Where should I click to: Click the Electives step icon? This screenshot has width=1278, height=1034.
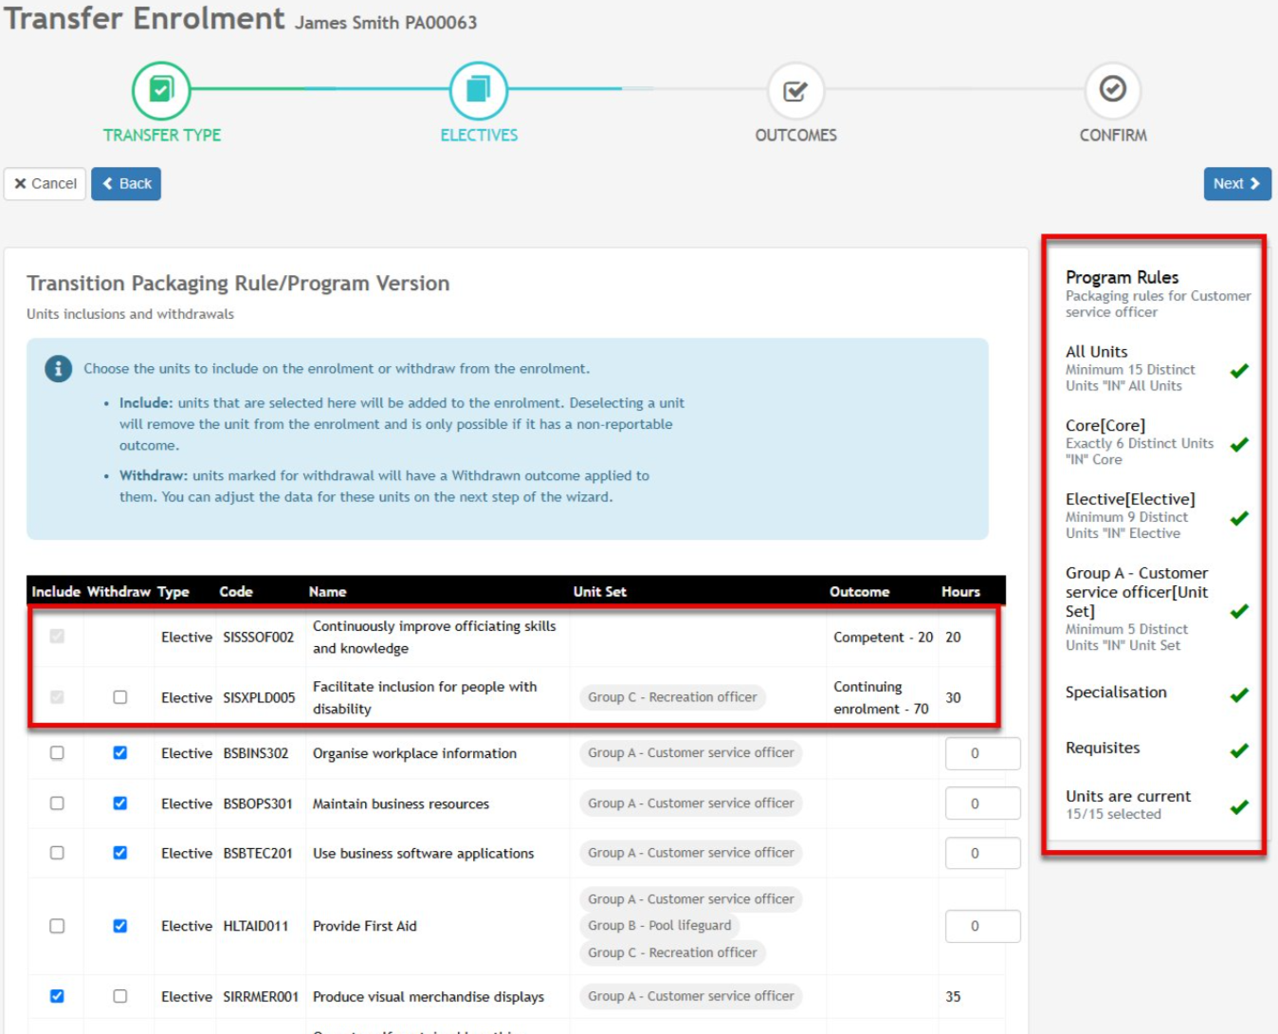coord(479,90)
